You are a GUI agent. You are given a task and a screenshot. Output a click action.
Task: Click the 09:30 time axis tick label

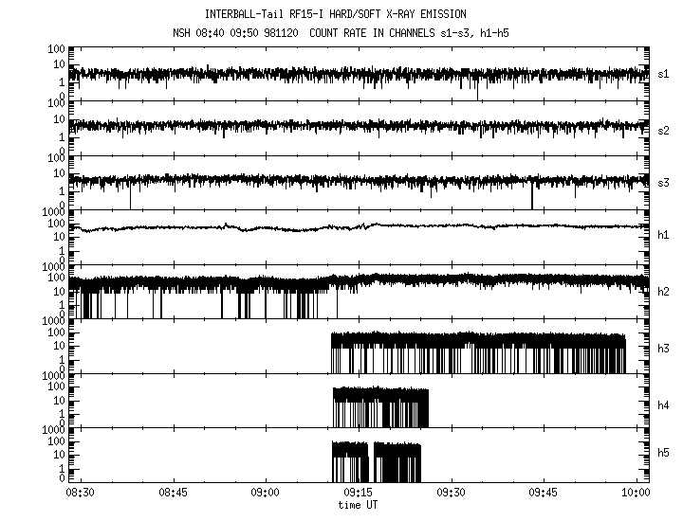pyautogui.click(x=451, y=494)
